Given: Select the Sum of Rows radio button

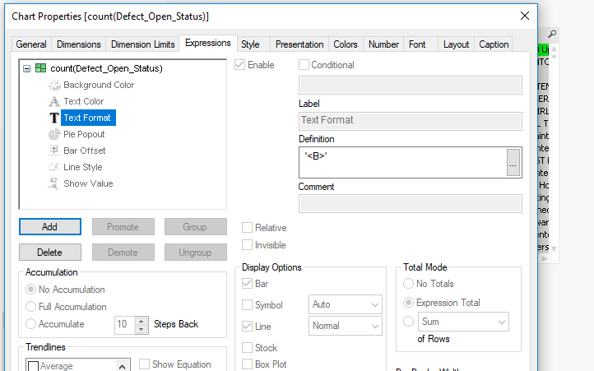Looking at the screenshot, I should pyautogui.click(x=408, y=322).
